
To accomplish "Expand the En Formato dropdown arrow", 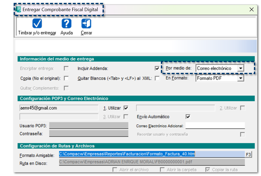I will (x=240, y=78).
